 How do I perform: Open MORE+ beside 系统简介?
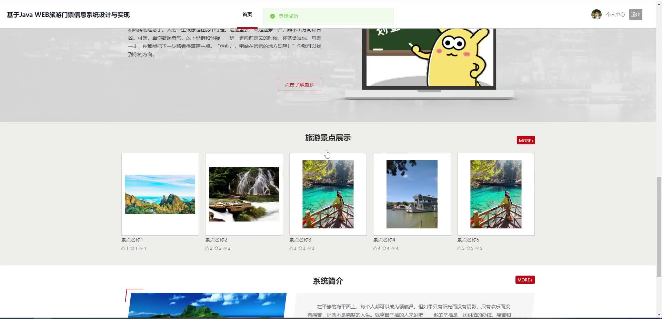(x=525, y=280)
